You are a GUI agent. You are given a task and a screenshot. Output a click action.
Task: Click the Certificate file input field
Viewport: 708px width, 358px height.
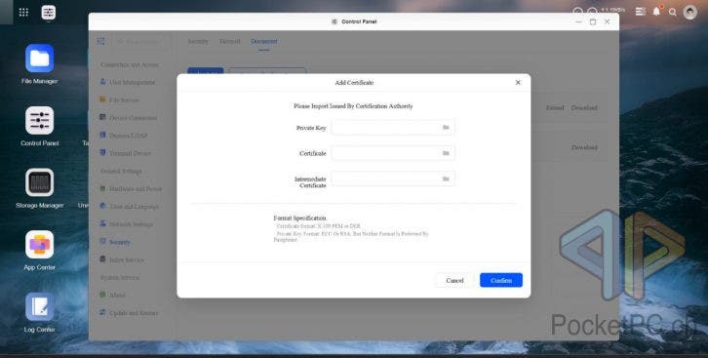pos(393,153)
